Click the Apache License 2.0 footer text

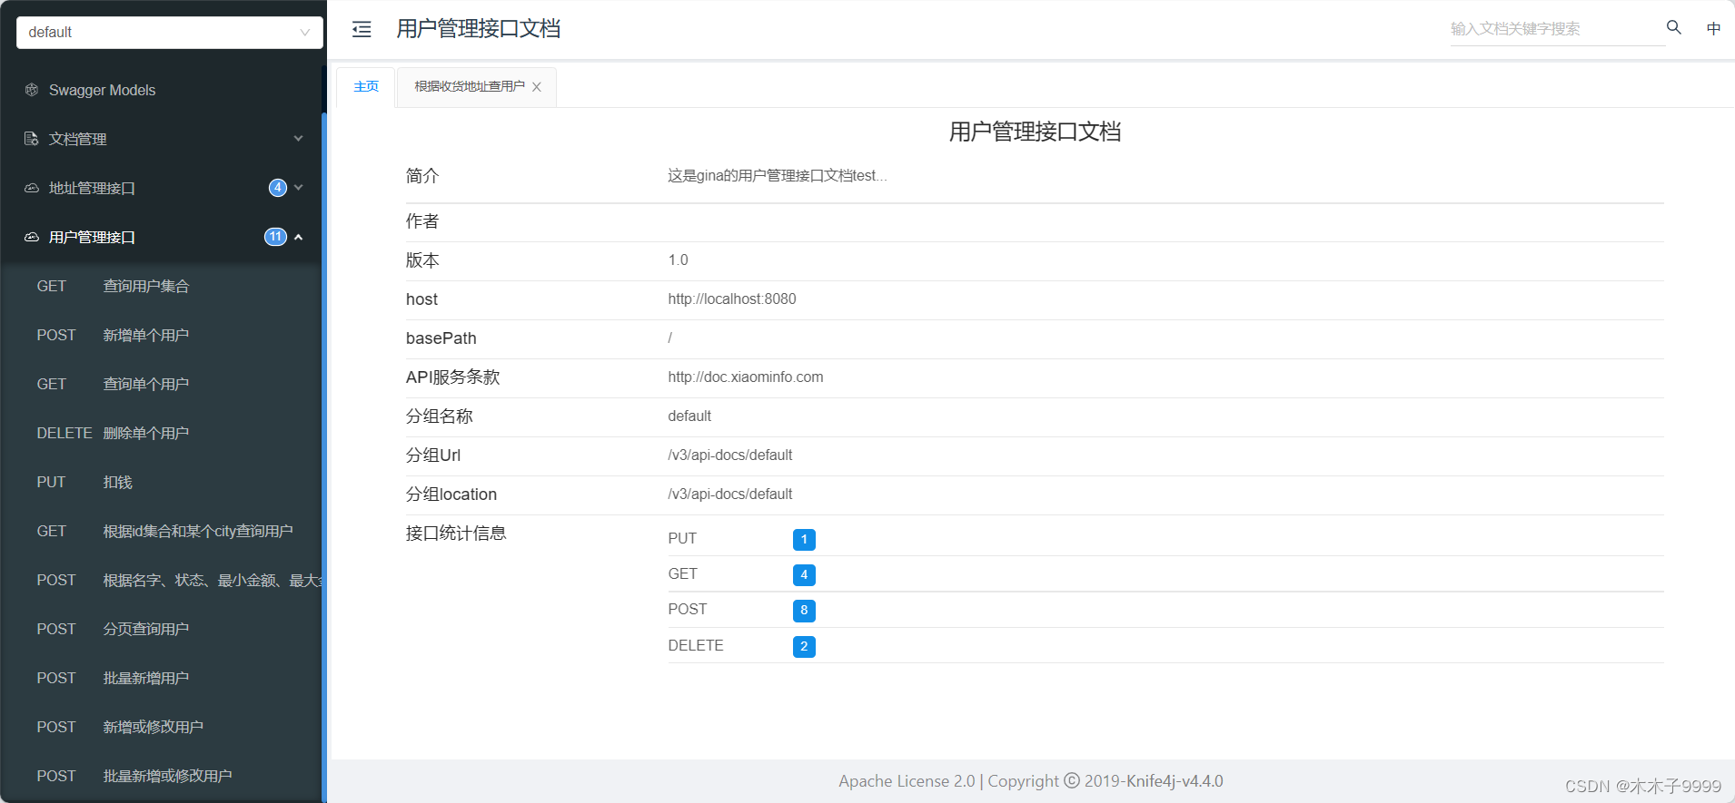907,781
